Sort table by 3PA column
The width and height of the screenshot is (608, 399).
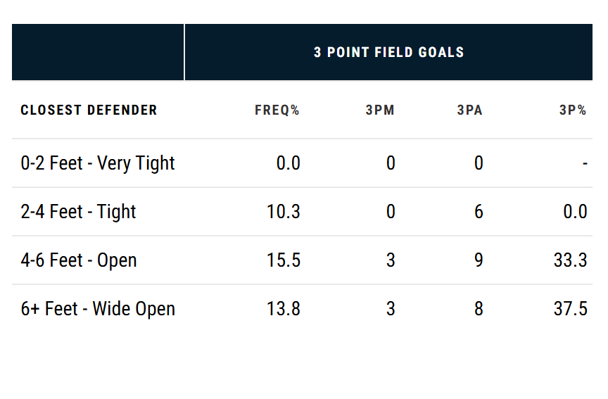pyautogui.click(x=469, y=110)
